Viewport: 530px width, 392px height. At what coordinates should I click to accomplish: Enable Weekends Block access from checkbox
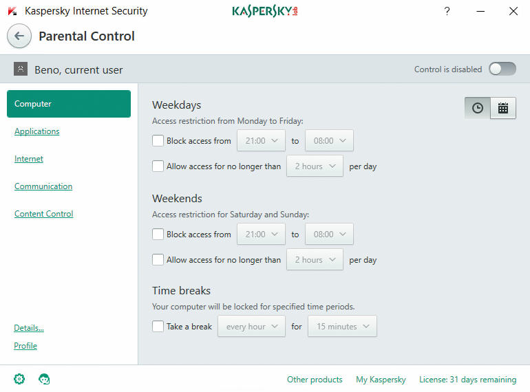158,234
